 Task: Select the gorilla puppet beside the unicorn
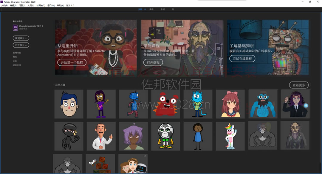262,135
